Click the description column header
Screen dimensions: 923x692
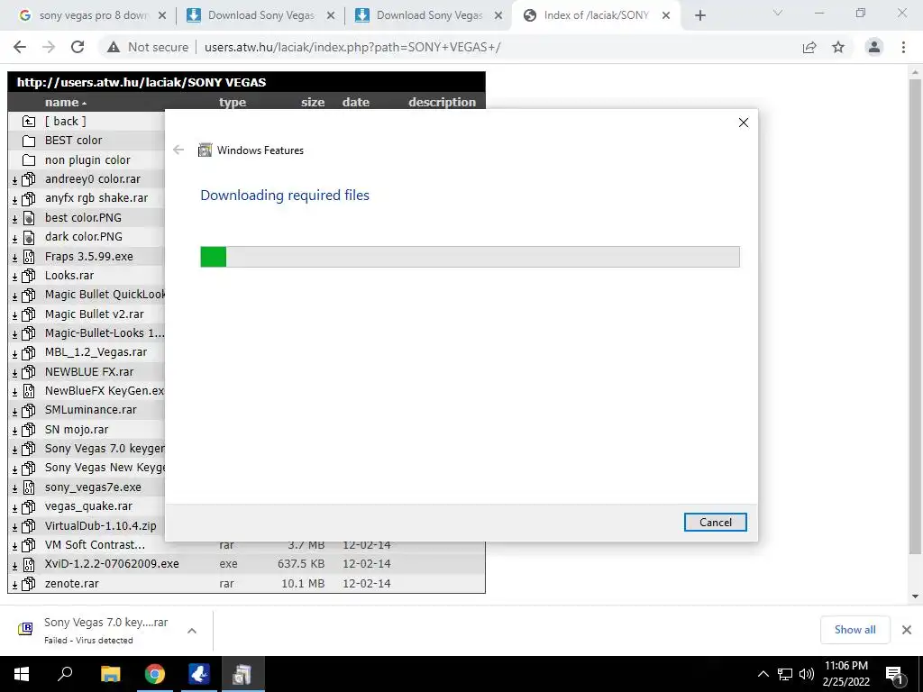pos(442,103)
